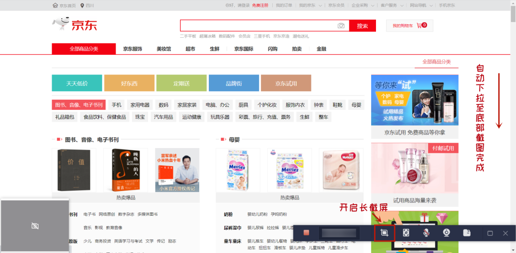The width and height of the screenshot is (516, 253).
Task: Click the location pin icon beside 四川
Action: tap(82, 5)
